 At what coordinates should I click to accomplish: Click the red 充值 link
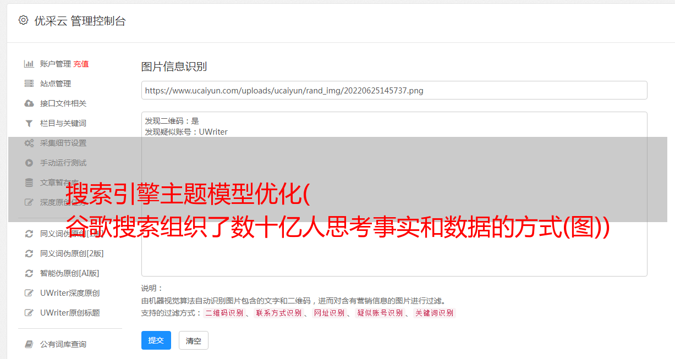pyautogui.click(x=81, y=64)
